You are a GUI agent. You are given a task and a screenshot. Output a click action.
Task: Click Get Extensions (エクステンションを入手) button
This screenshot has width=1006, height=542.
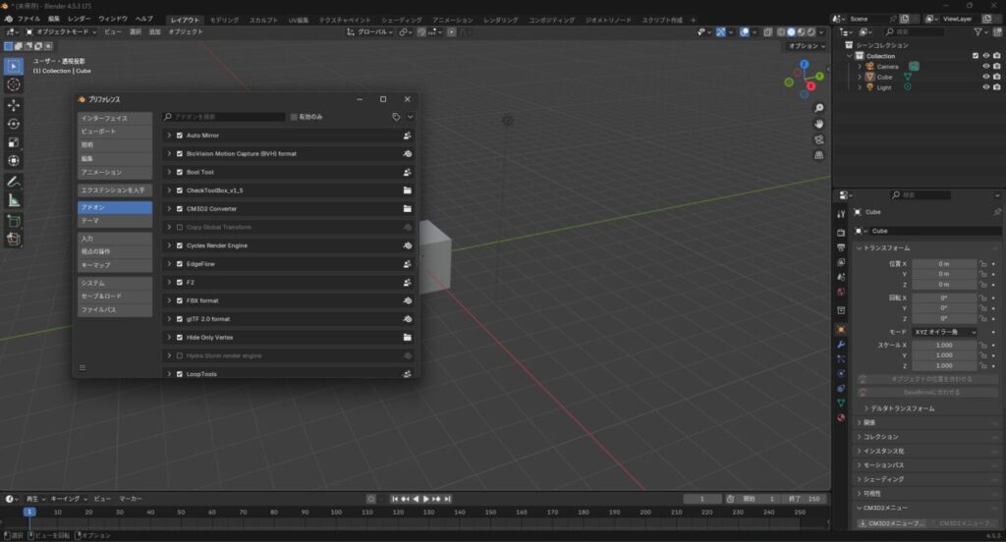[115, 190]
